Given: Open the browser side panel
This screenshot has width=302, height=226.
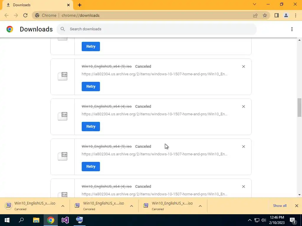Looking at the screenshot, I should coord(277,15).
